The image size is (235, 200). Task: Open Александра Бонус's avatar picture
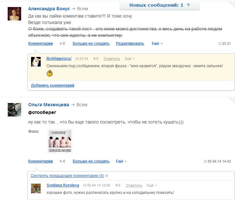pyautogui.click(x=14, y=14)
